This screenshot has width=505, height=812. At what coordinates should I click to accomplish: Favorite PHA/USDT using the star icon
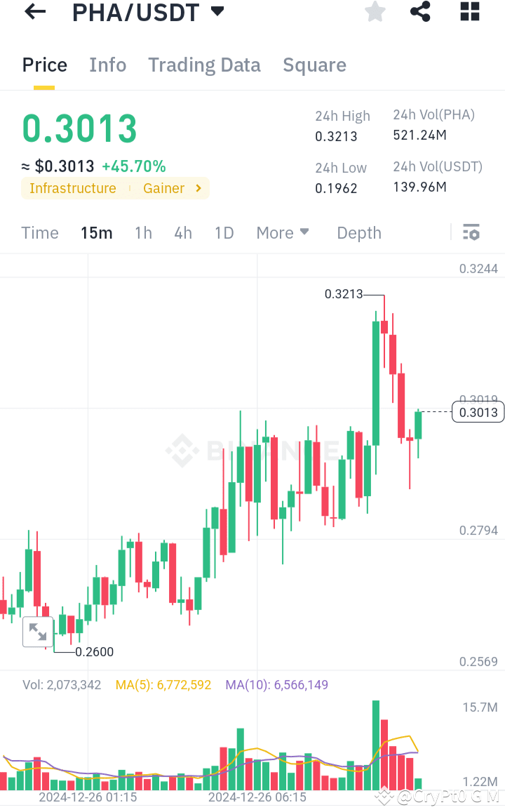(375, 12)
